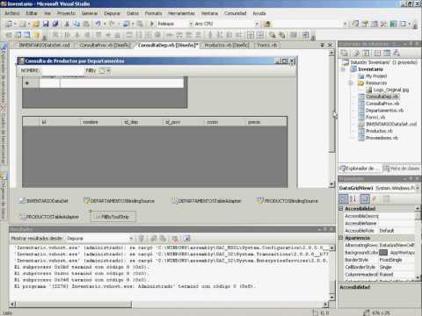Click Refresh icon in Solution Explorer toolbar
The height and width of the screenshot is (316, 422).
(366, 53)
